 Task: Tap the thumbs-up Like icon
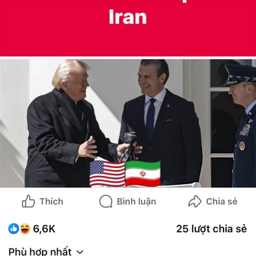point(29,201)
